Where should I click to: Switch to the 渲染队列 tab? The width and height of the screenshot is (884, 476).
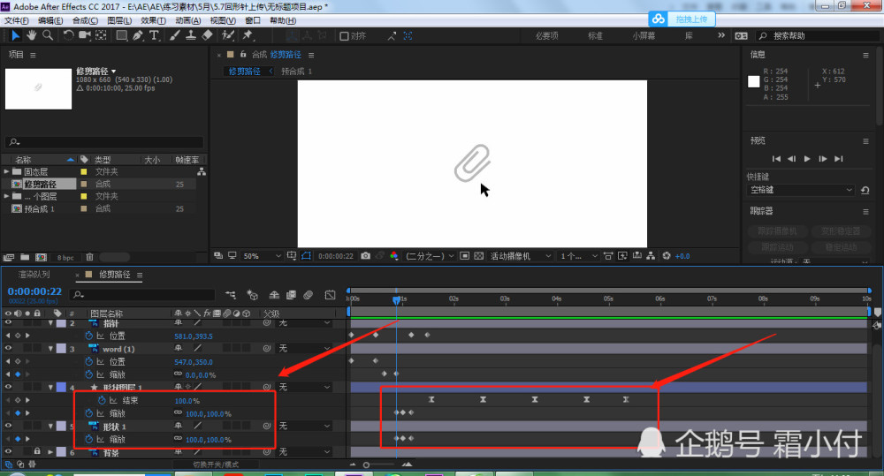(x=34, y=275)
